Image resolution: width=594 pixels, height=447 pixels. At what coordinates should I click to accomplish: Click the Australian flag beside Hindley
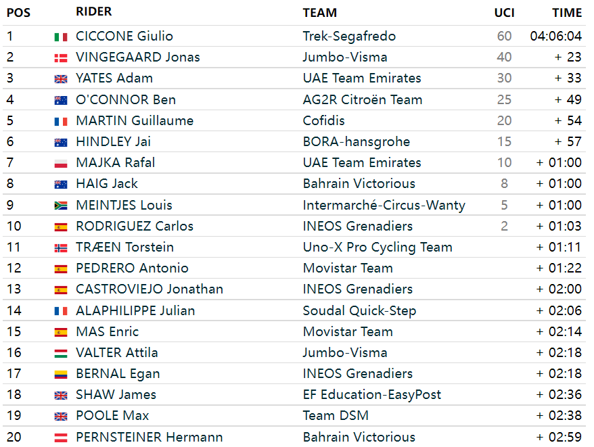(x=61, y=143)
